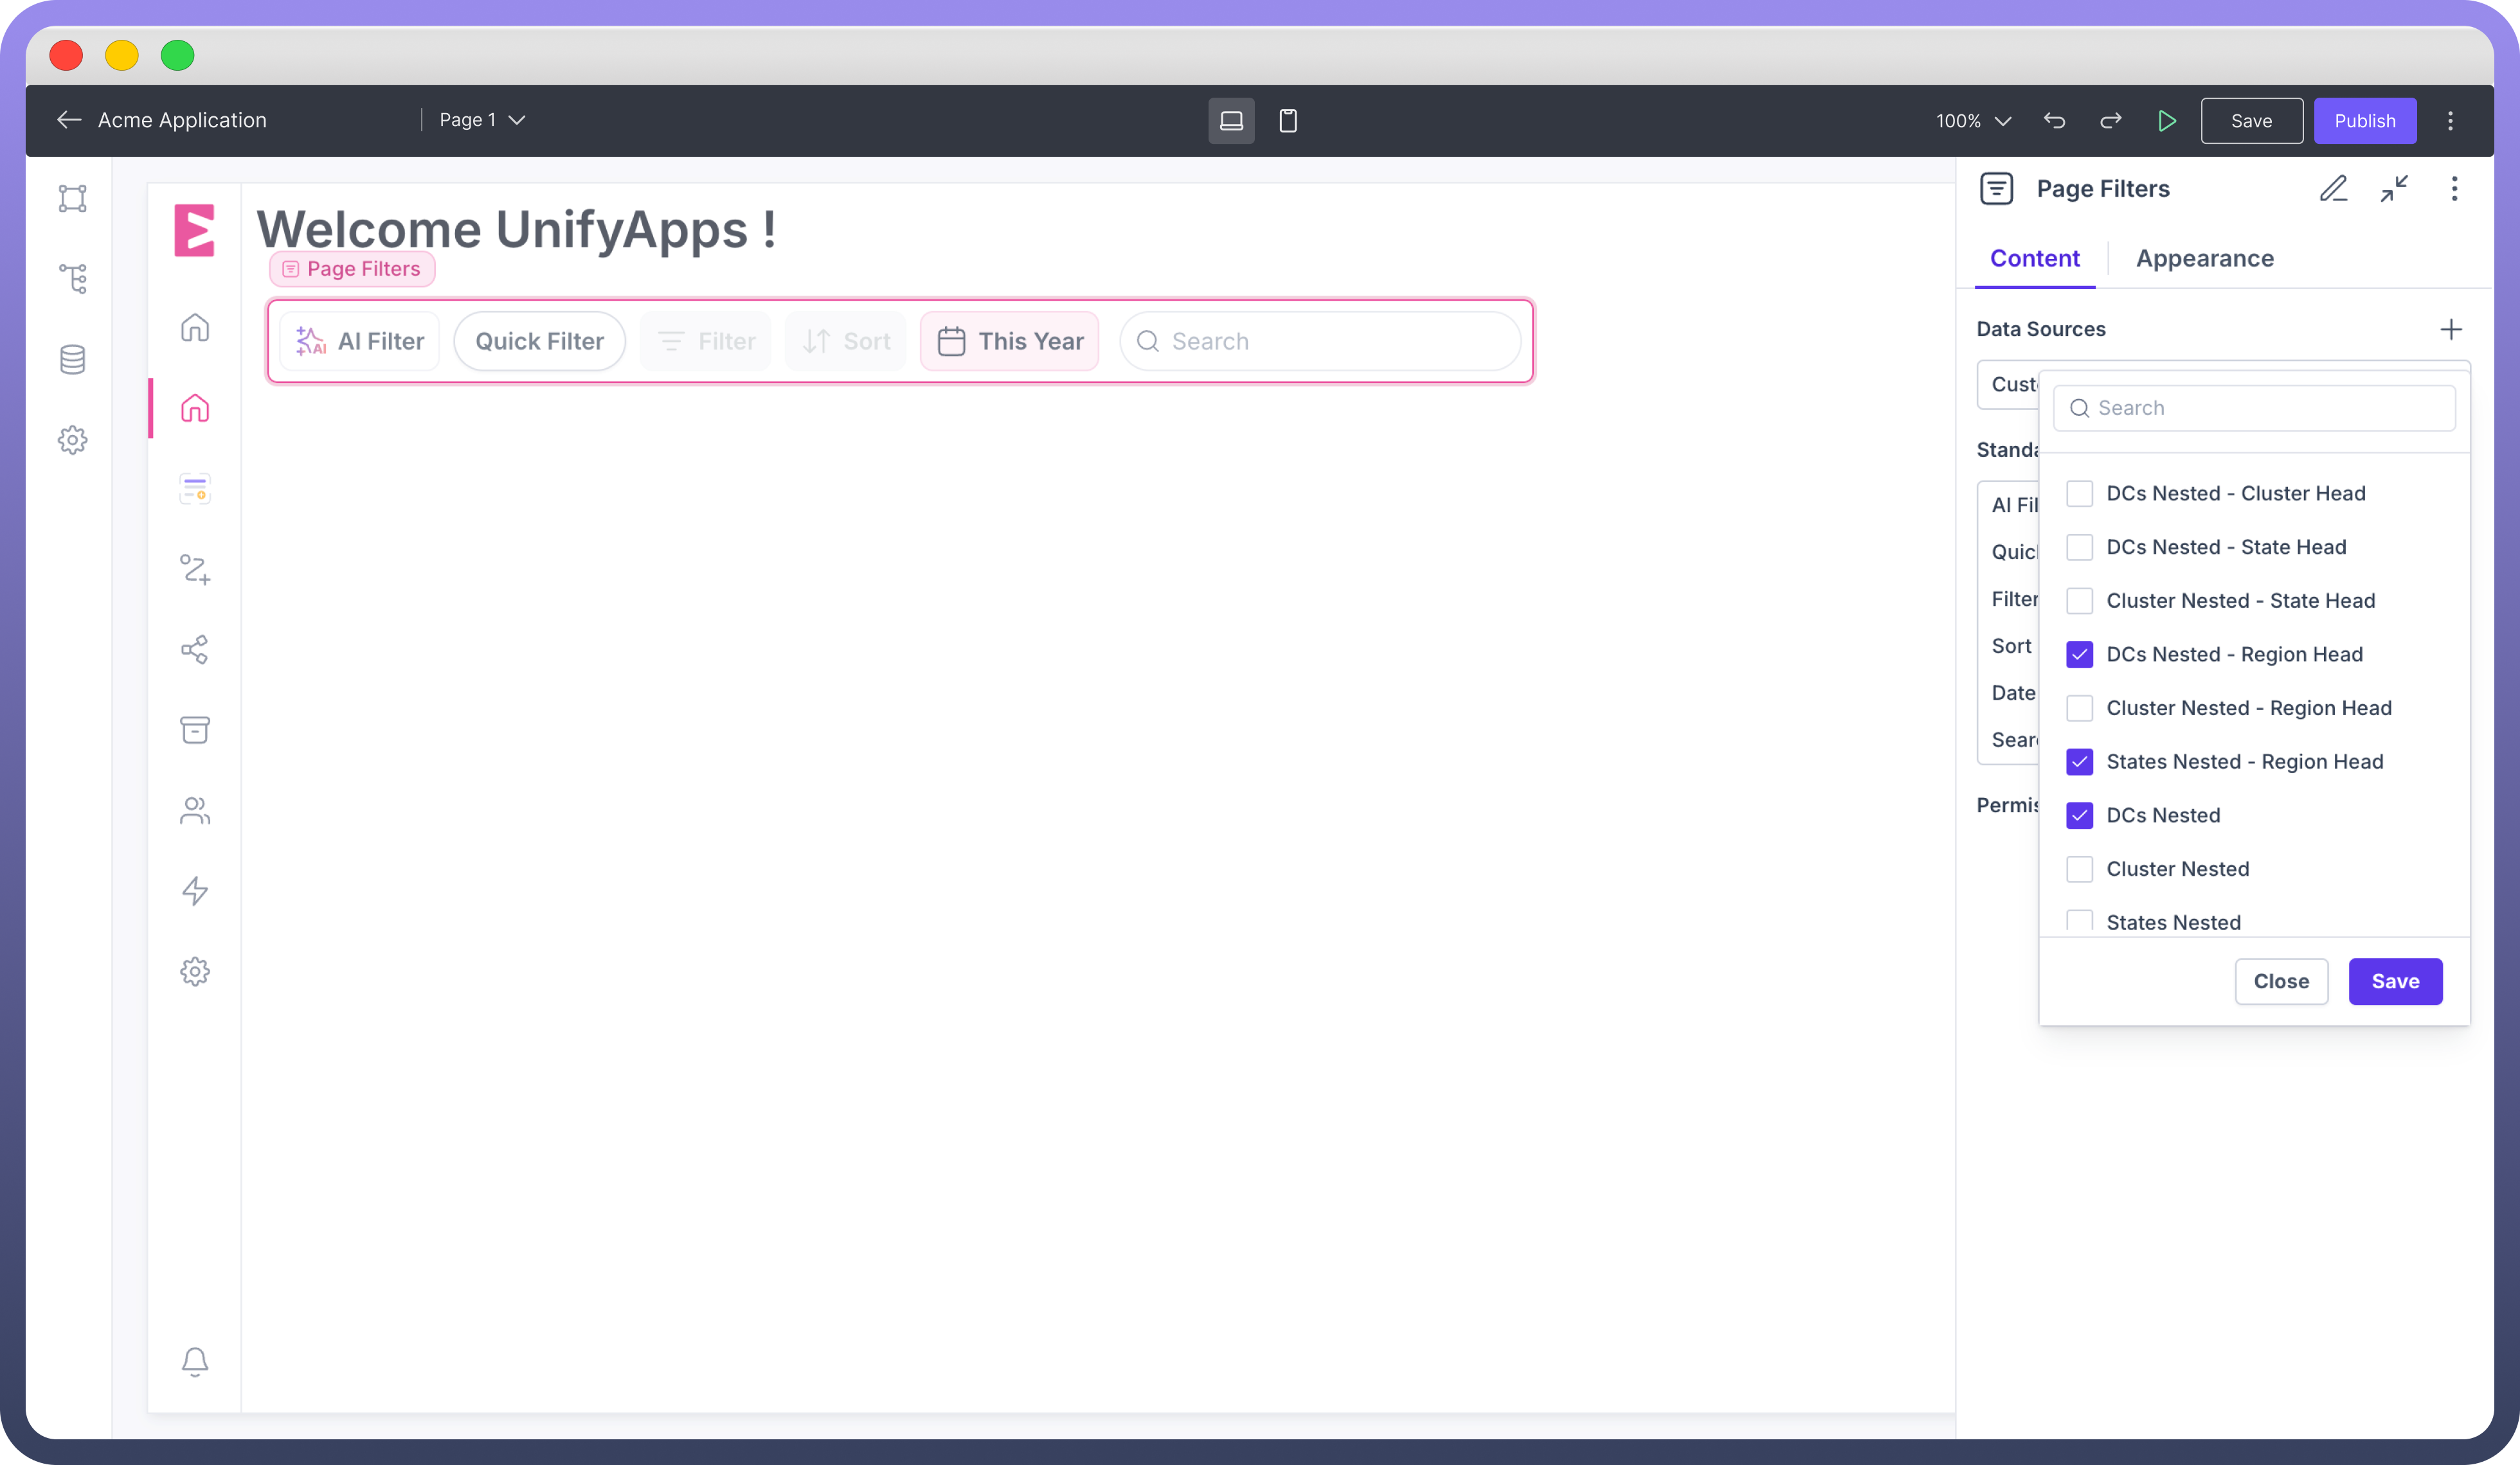
Task: Switch to the Appearance tab
Action: (x=2204, y=259)
